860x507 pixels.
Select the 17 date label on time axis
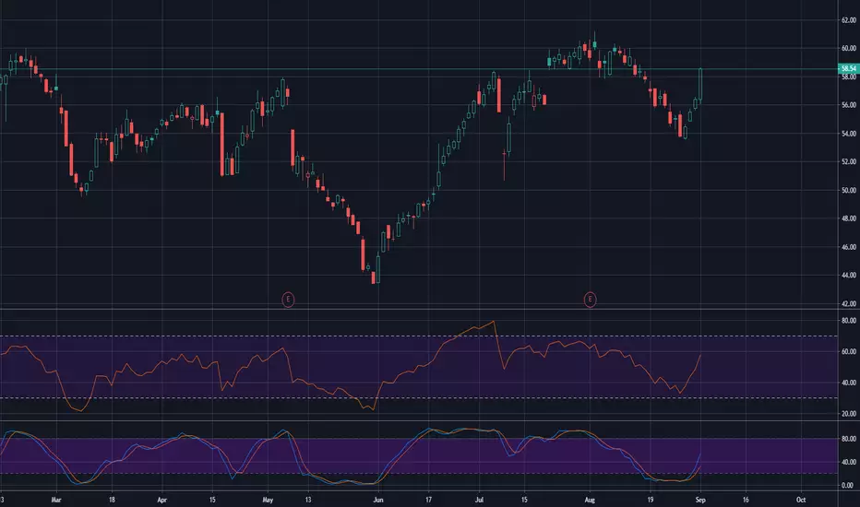coord(428,500)
